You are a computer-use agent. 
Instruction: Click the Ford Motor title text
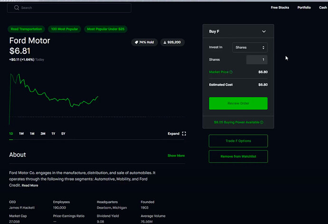pos(29,40)
